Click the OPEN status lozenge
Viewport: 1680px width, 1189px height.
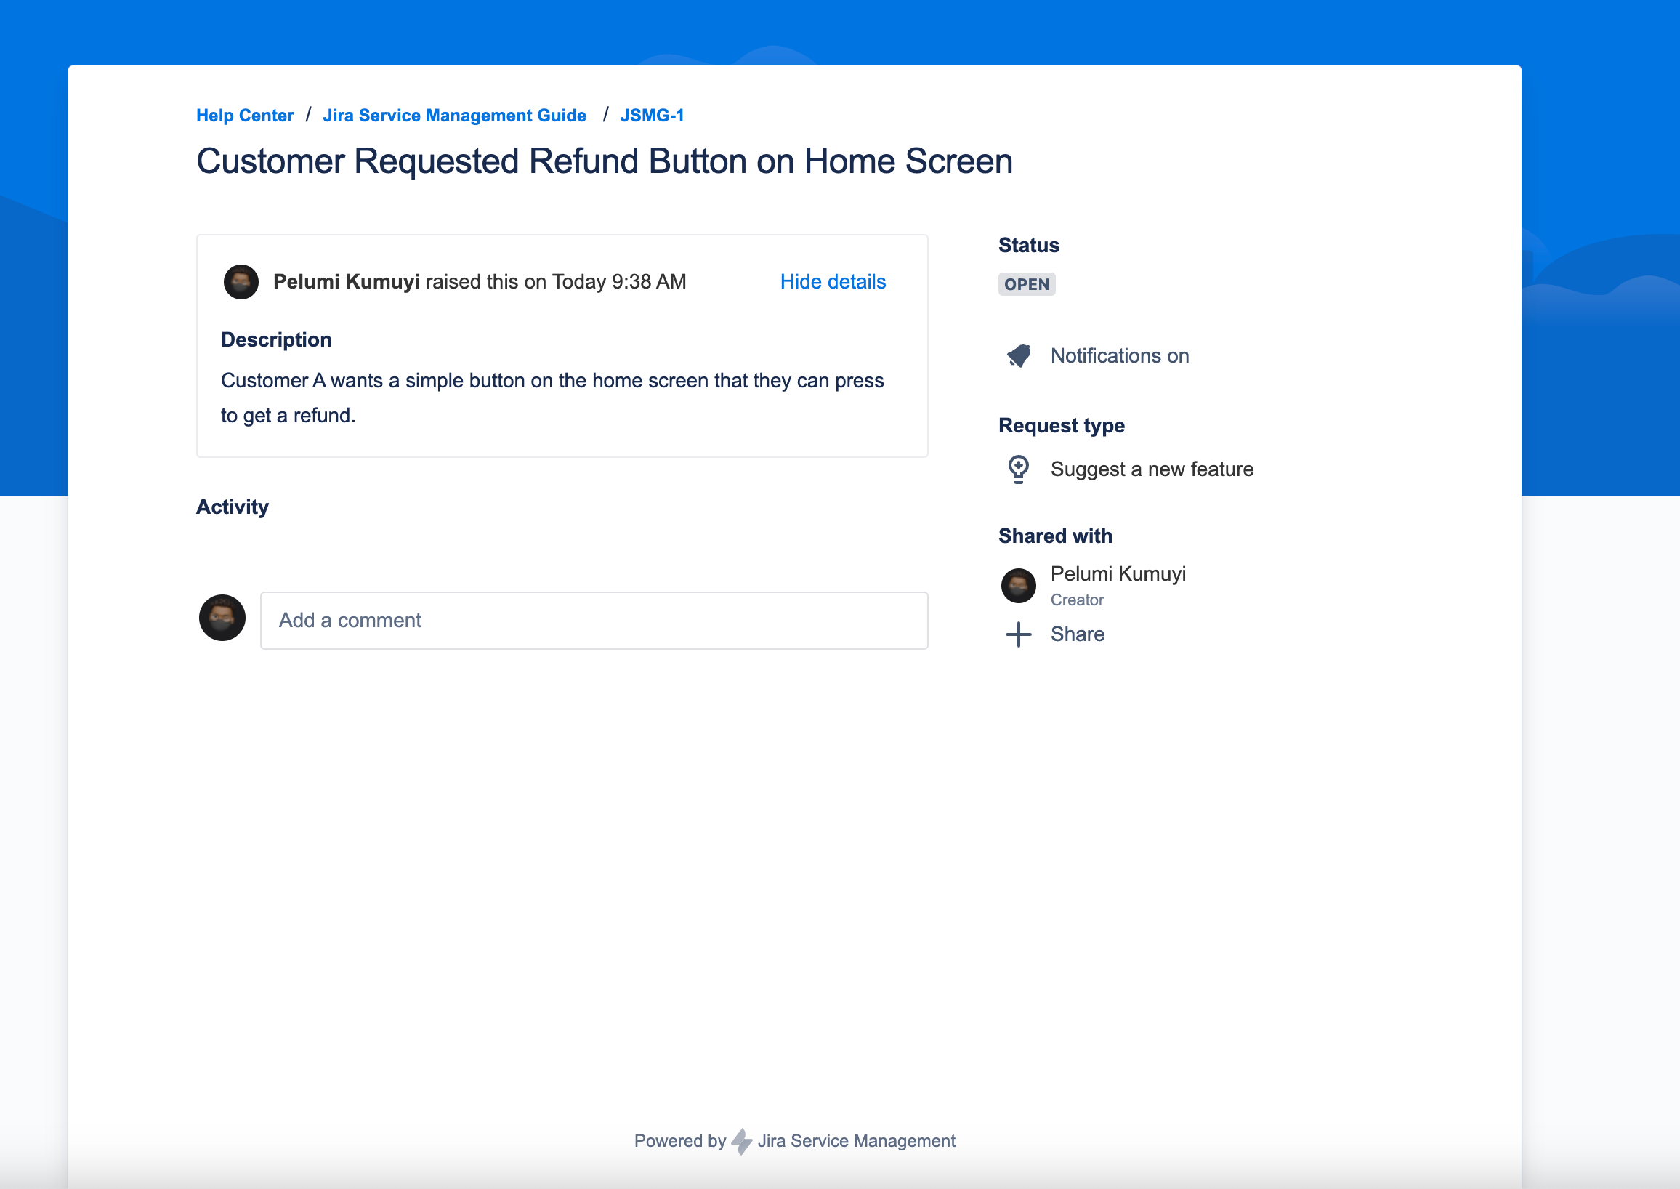point(1026,284)
